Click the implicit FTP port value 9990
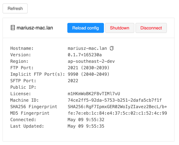Screen dimensions: 179x145 pos(73,74)
